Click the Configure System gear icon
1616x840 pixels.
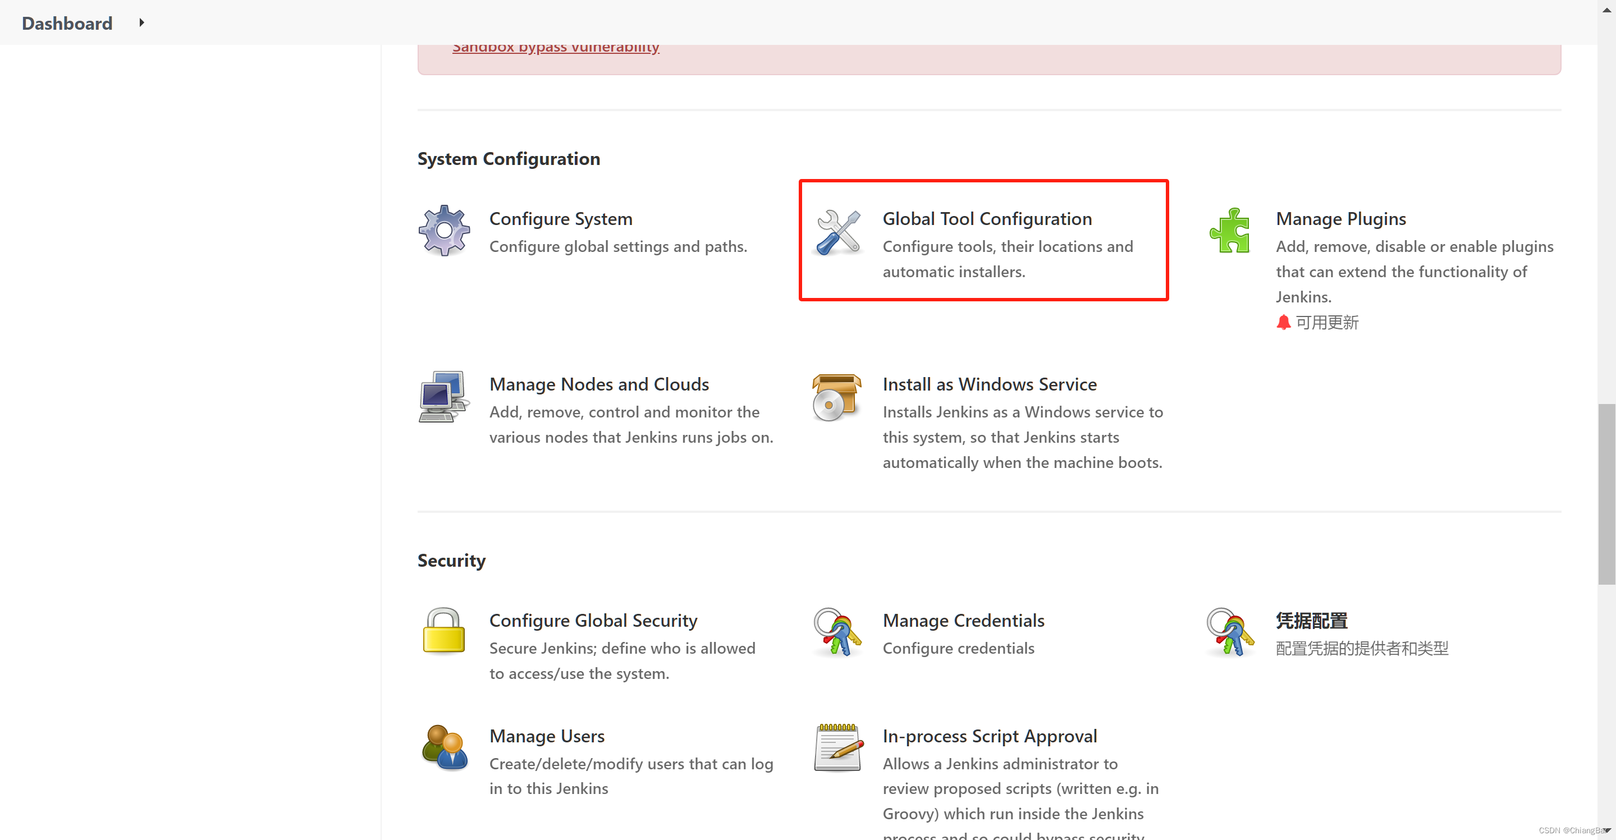(444, 230)
